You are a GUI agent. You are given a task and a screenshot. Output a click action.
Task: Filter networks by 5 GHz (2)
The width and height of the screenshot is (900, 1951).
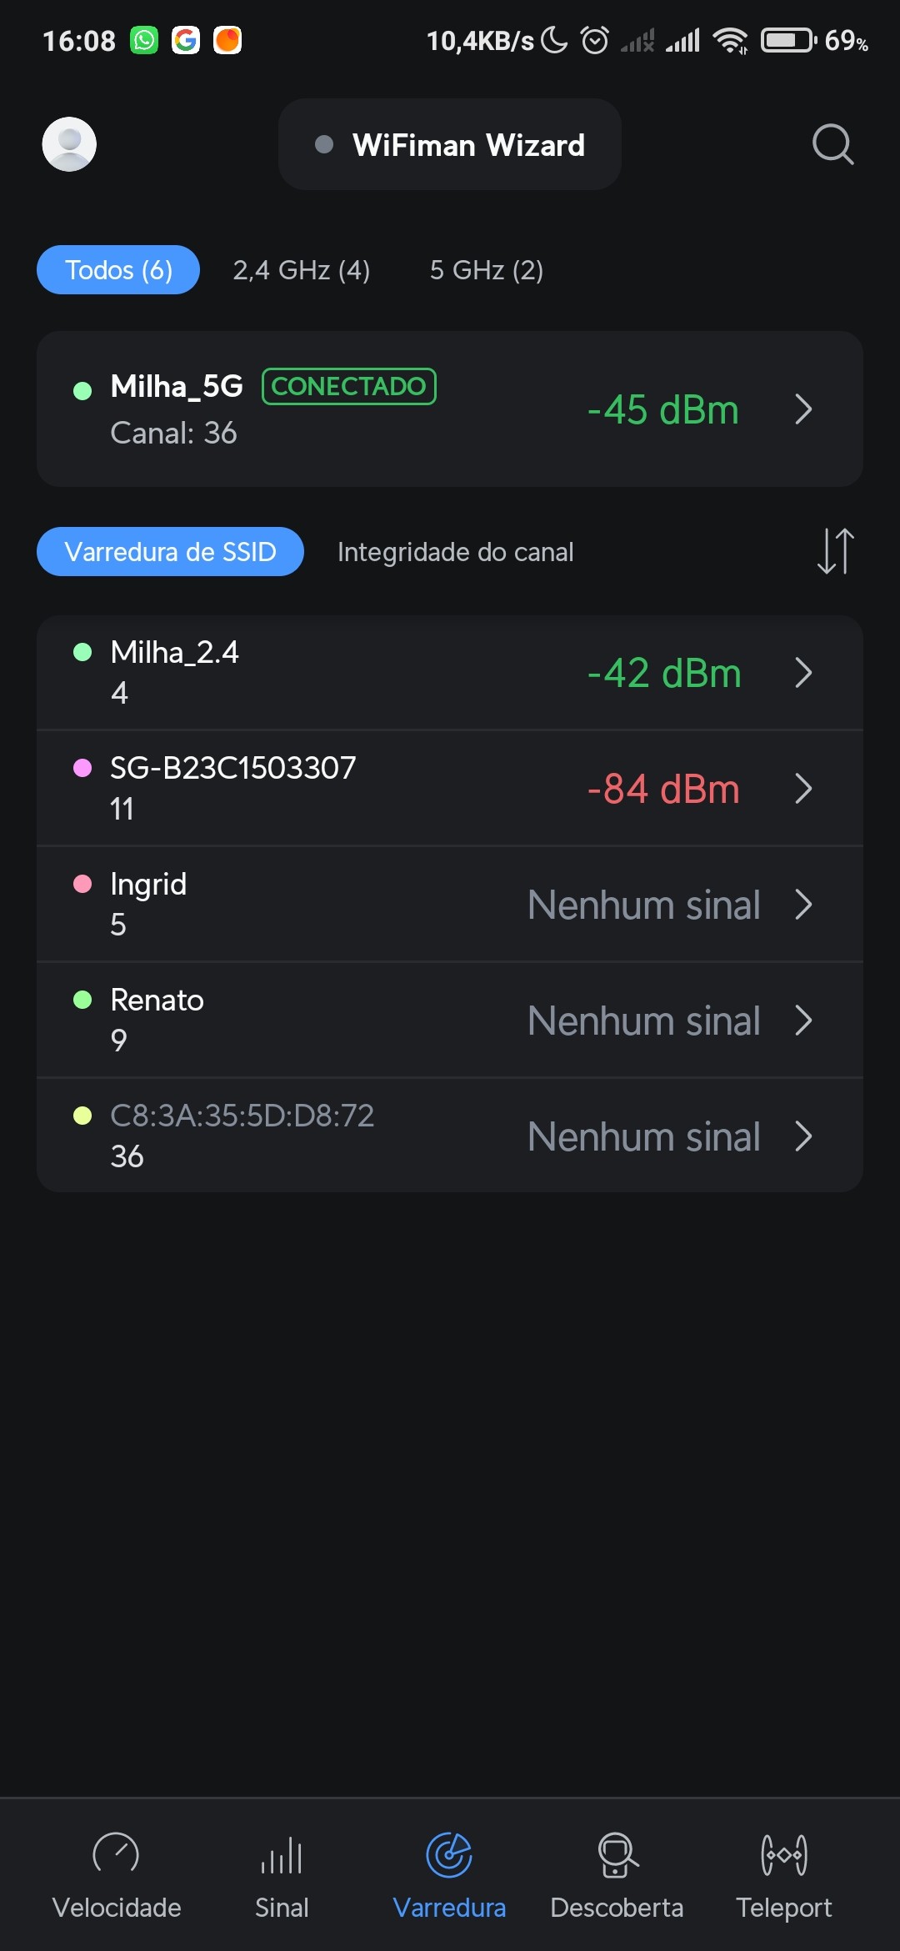pyautogui.click(x=487, y=270)
